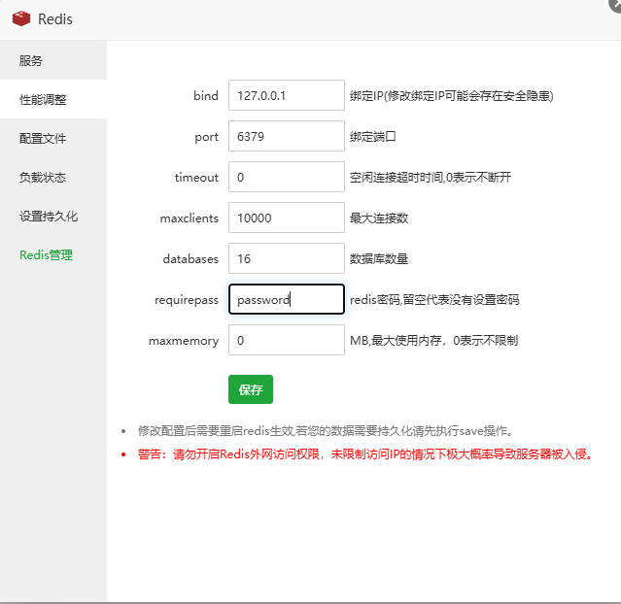Click the Redis logo icon
The image size is (621, 604).
point(21,18)
